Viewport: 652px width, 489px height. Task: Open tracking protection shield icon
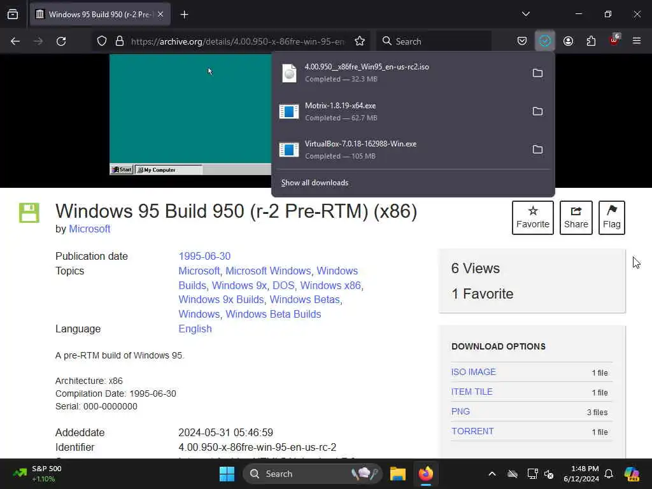click(102, 41)
